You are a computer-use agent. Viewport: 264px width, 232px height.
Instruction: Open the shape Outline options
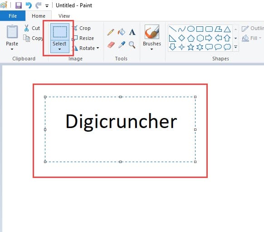(x=253, y=28)
